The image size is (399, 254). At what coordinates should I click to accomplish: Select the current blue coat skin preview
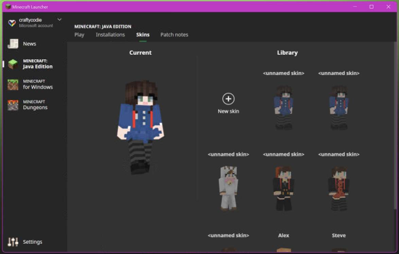tap(140, 127)
